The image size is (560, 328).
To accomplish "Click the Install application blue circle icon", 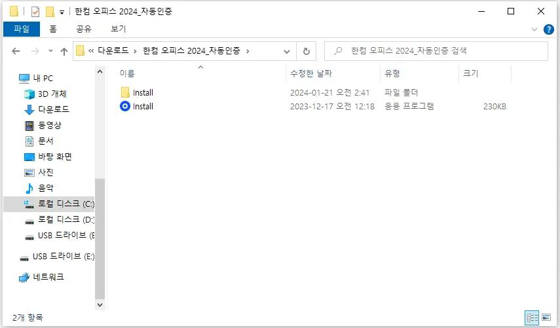I will (x=125, y=106).
